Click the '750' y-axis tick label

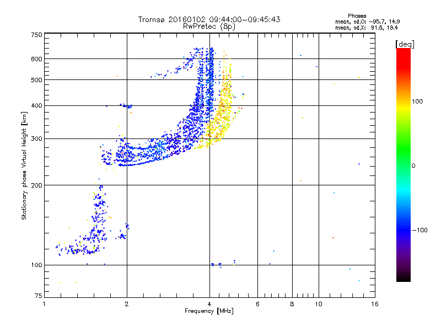(36, 35)
